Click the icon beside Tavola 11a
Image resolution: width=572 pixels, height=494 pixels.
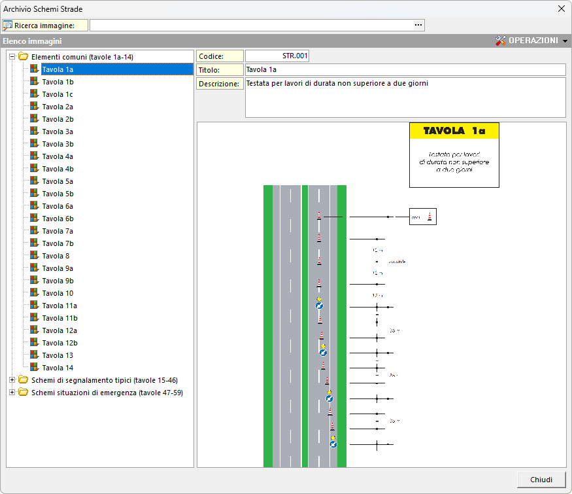[x=34, y=306]
